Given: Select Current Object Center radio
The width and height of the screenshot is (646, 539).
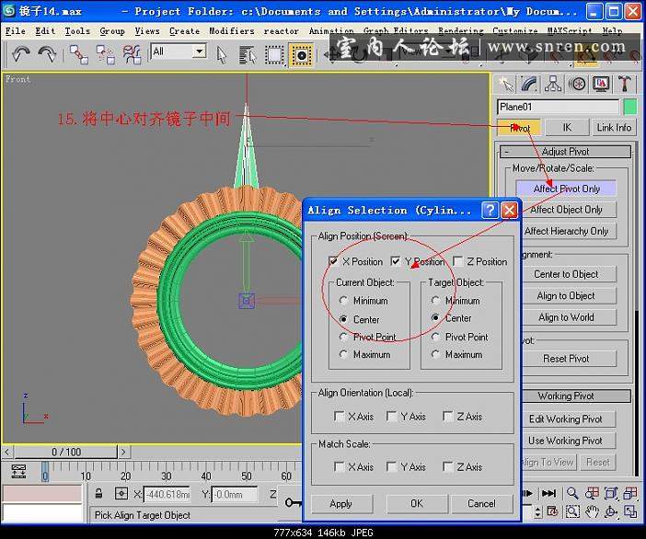Looking at the screenshot, I should (x=343, y=319).
